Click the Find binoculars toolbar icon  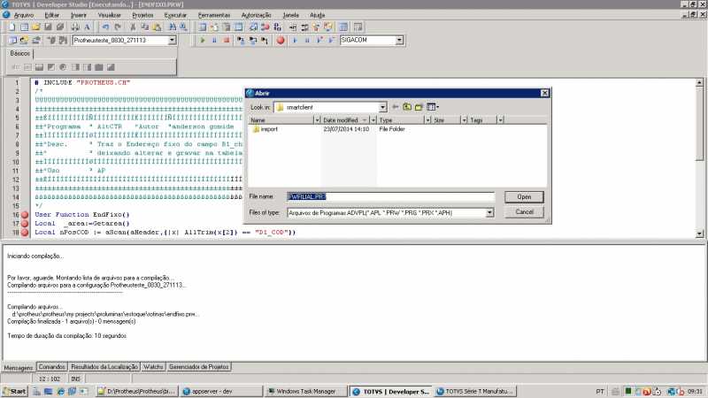172,27
